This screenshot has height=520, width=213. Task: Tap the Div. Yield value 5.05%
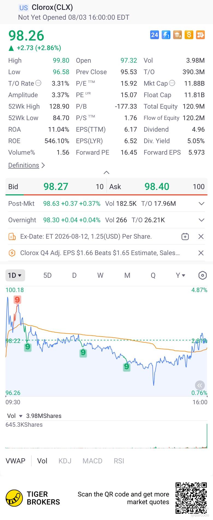point(196,141)
